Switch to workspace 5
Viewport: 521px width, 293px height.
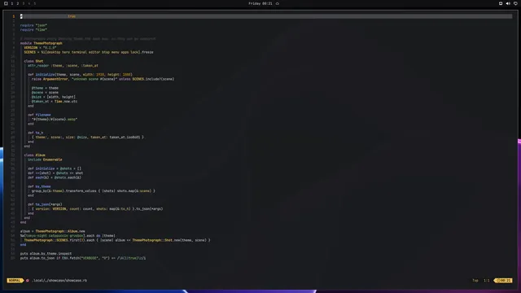[x=34, y=3]
